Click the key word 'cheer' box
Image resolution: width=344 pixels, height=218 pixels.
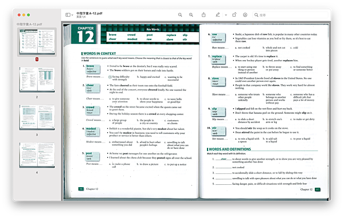tap(93, 88)
